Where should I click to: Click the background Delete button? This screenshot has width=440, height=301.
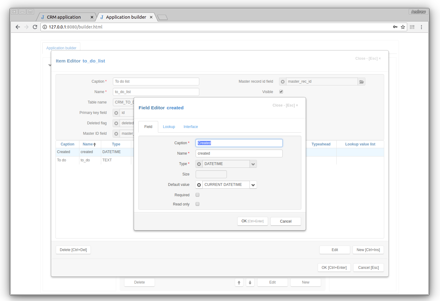pos(140,282)
